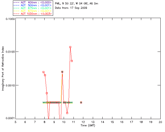Click the x-axis tick label 11

point(73,122)
